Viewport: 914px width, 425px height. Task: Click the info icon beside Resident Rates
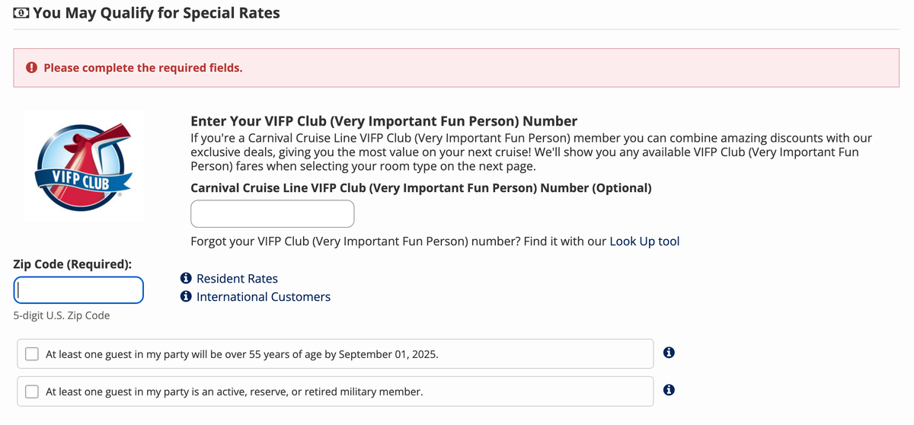click(186, 279)
